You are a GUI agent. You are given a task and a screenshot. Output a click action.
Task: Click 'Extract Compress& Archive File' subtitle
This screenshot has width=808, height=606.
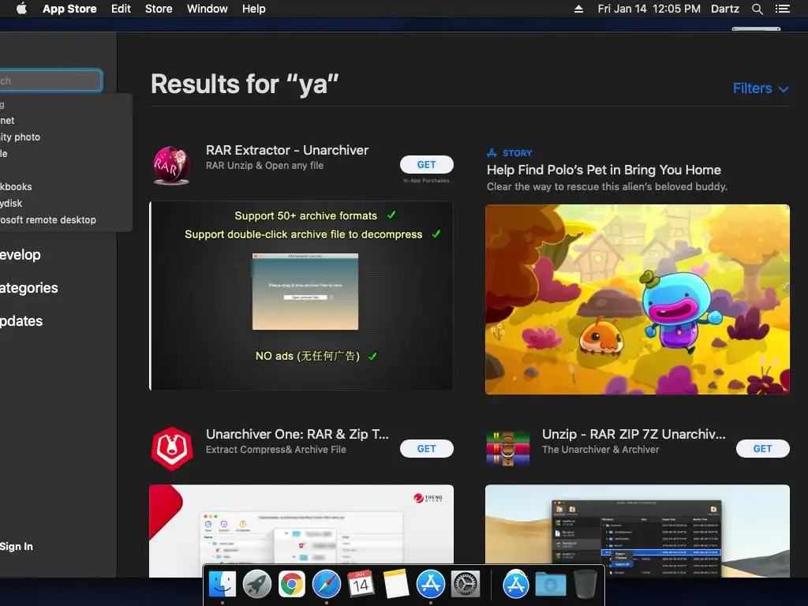click(275, 449)
